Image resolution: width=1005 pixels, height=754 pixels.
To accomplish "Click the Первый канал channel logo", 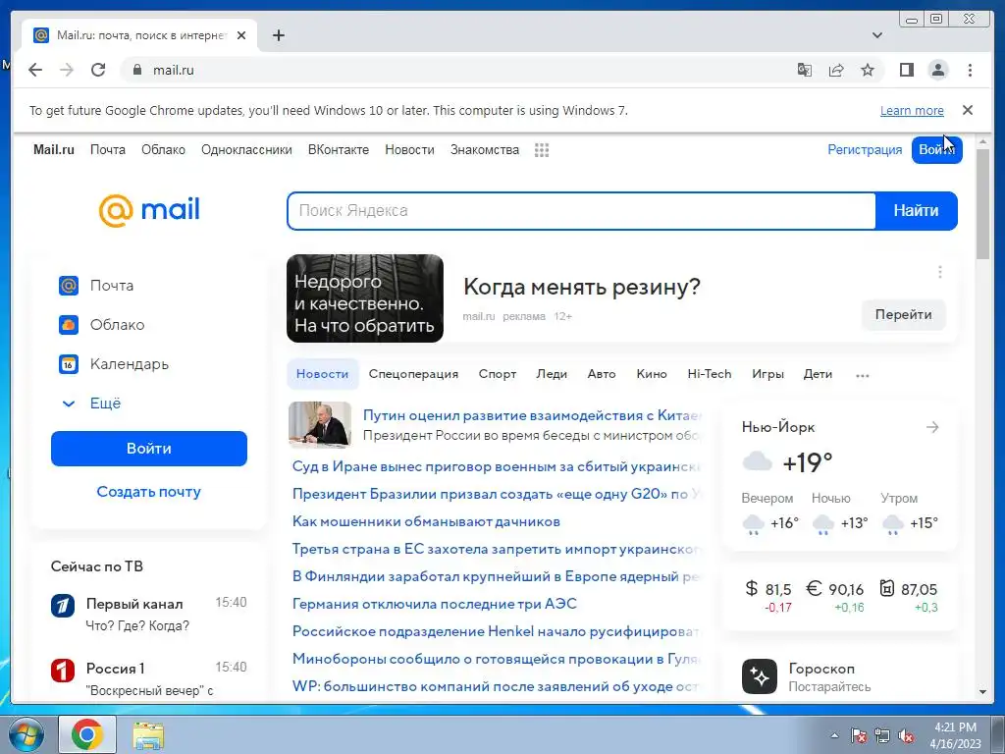I will pos(63,605).
